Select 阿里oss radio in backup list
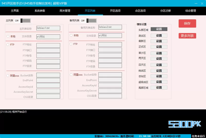 point(71,75)
